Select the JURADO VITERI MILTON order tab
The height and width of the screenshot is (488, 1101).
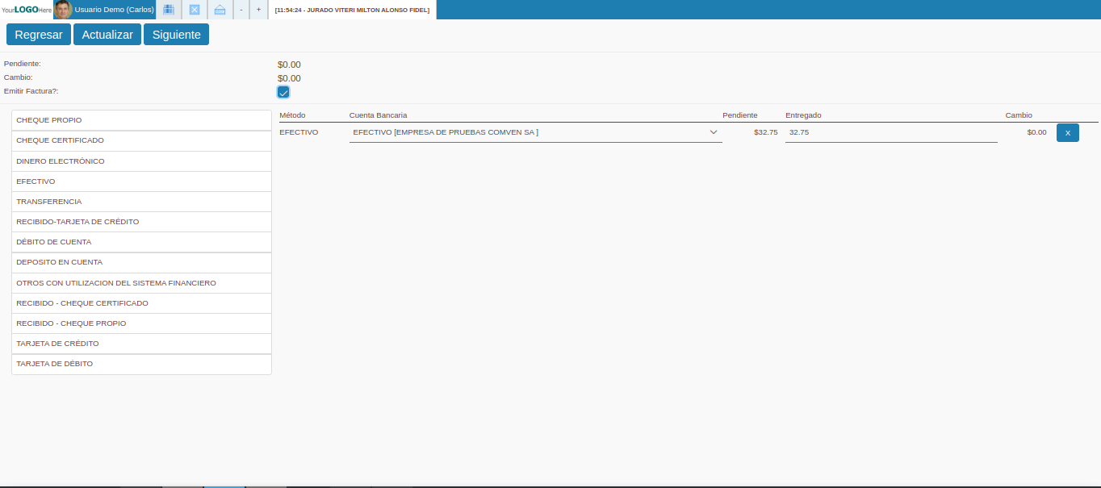352,10
